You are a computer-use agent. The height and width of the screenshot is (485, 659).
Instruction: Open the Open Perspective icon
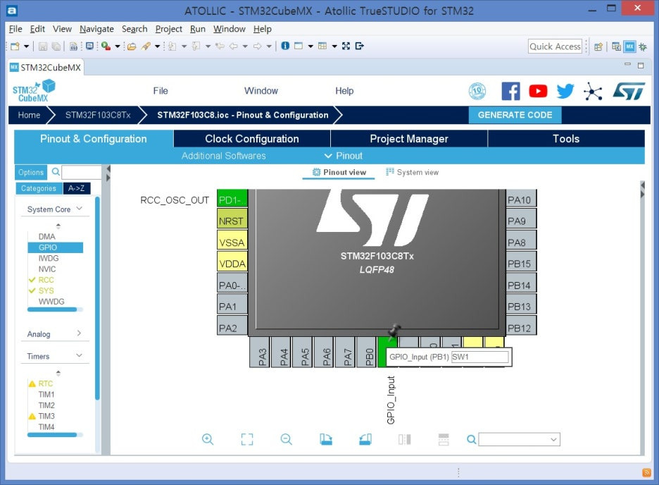pyautogui.click(x=598, y=47)
